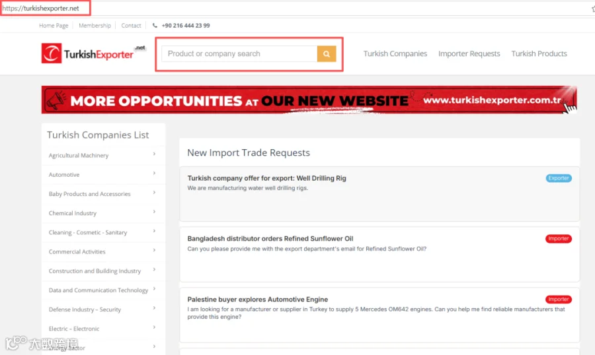
Task: Open the Contact link
Action: click(131, 25)
